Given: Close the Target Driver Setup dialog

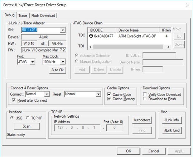Looking at the screenshot, I should (x=187, y=5).
